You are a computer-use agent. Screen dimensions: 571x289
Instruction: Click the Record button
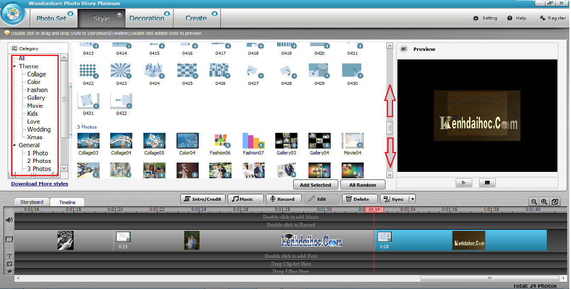[x=284, y=199]
